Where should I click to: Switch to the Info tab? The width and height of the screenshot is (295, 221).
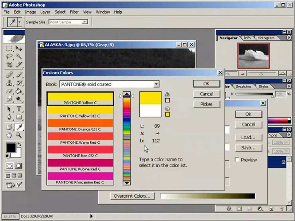pyautogui.click(x=247, y=38)
